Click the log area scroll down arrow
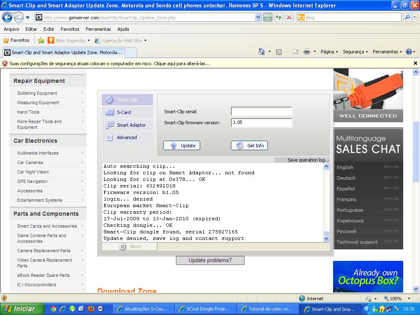This screenshot has height=315, width=420. pyautogui.click(x=326, y=238)
